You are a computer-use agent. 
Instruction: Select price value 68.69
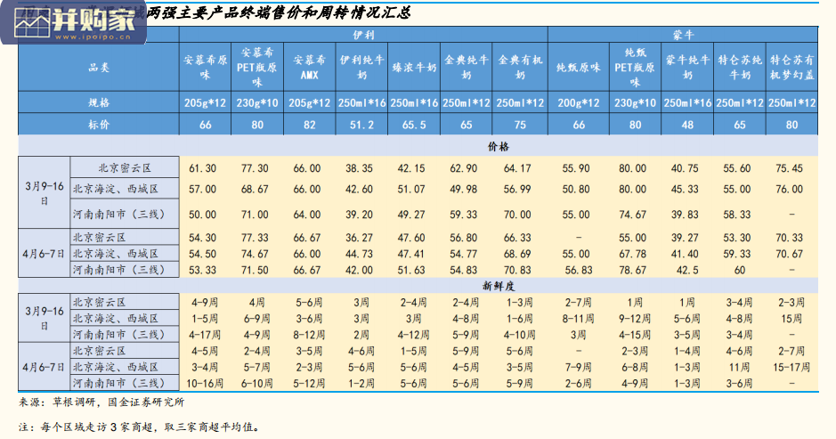517,254
